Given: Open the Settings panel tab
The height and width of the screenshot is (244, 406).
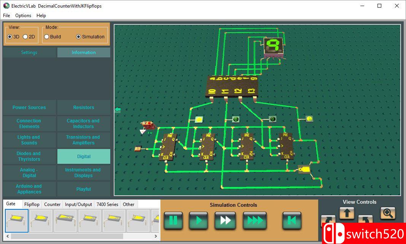Looking at the screenshot, I should pos(29,52).
